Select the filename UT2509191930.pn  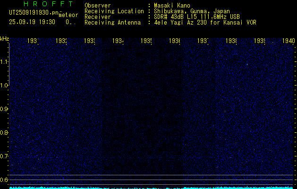[x=34, y=13]
